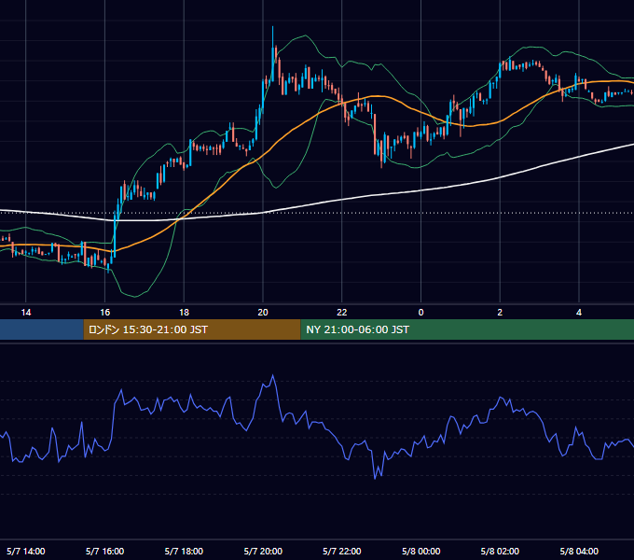This screenshot has width=634, height=560.
Task: Click the 2 hour axis label
Action: tap(500, 313)
